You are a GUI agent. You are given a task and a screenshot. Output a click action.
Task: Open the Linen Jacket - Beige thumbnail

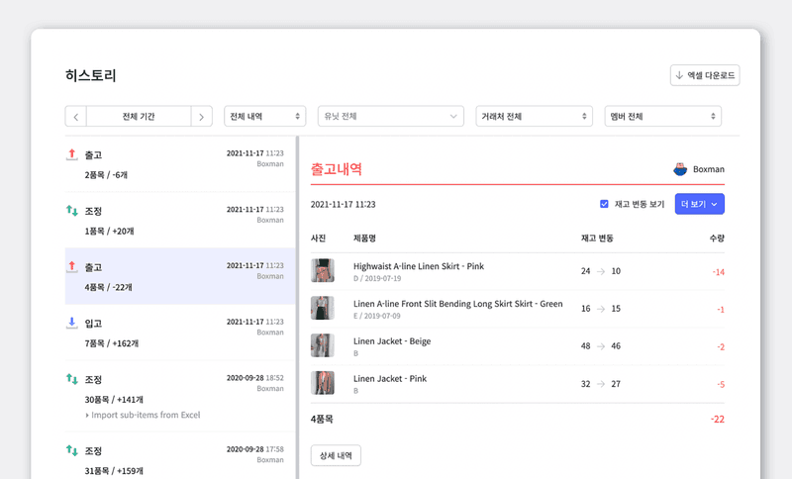pyautogui.click(x=322, y=345)
